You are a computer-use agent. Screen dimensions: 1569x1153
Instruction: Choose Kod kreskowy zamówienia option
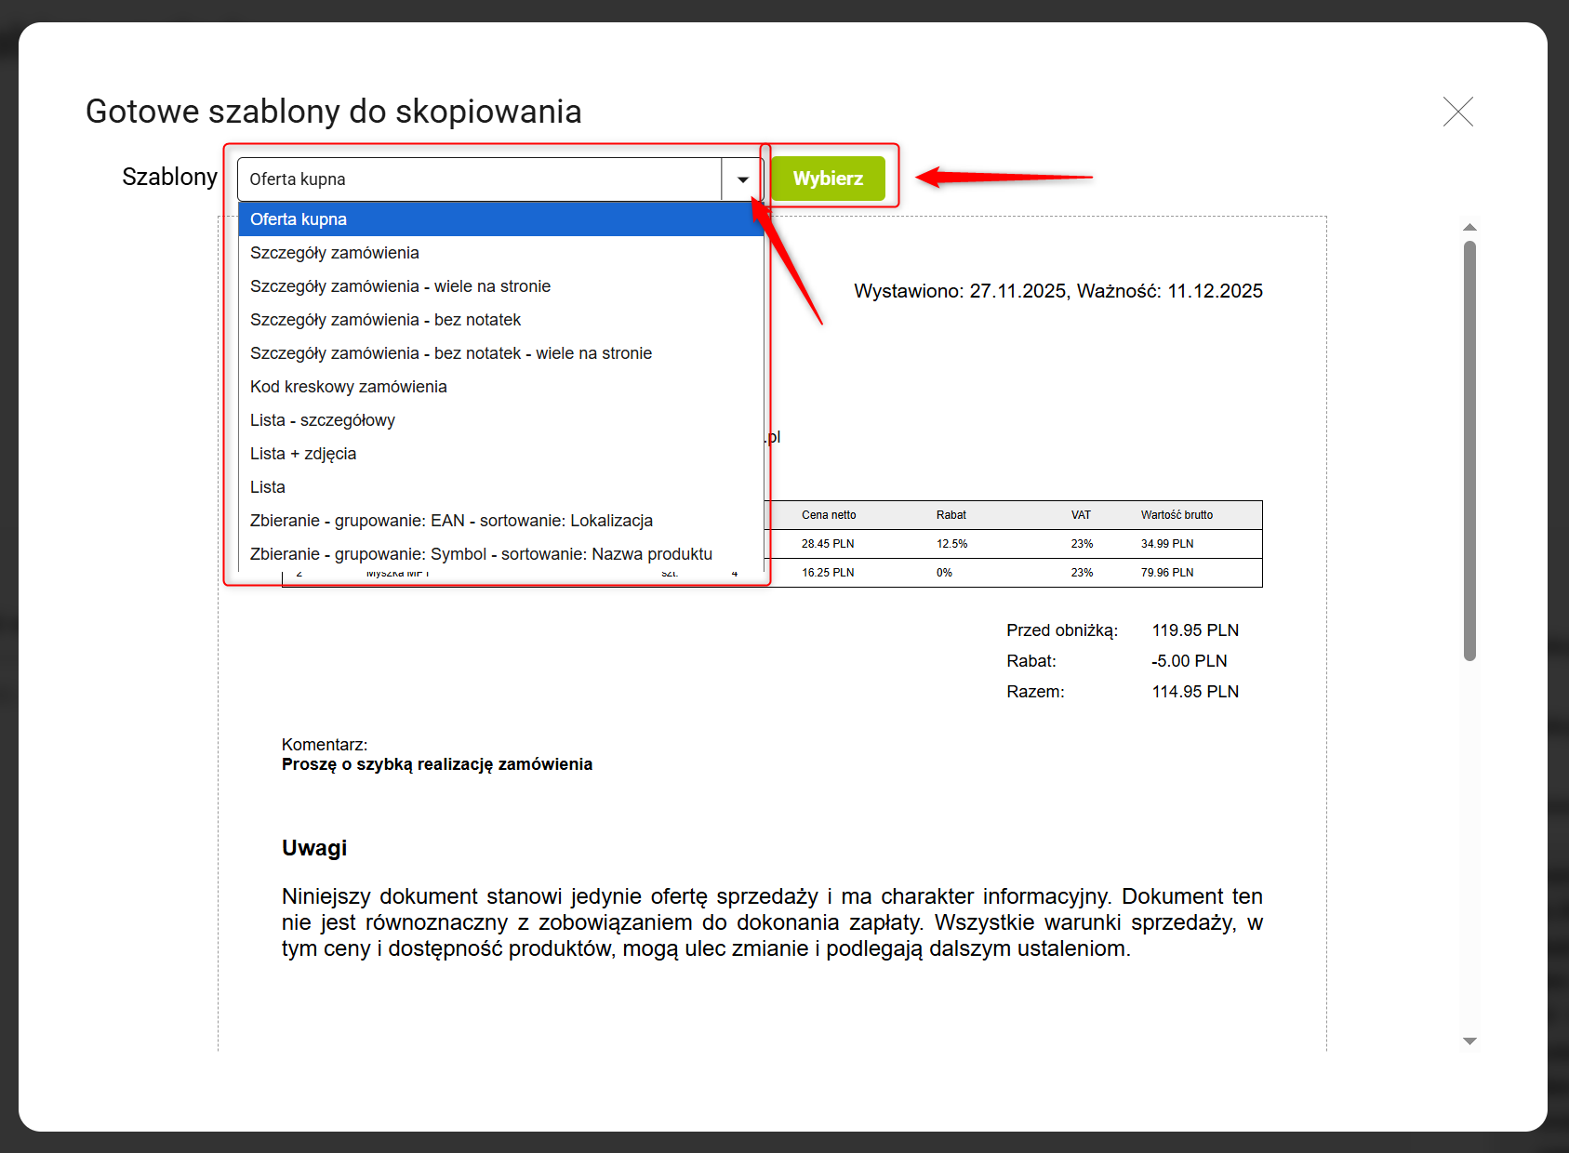[x=349, y=387]
